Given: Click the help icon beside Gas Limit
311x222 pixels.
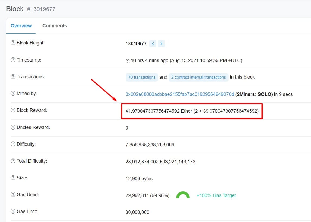Looking at the screenshot, I should (13, 212).
